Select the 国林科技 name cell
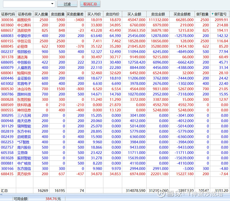 pos(24,94)
